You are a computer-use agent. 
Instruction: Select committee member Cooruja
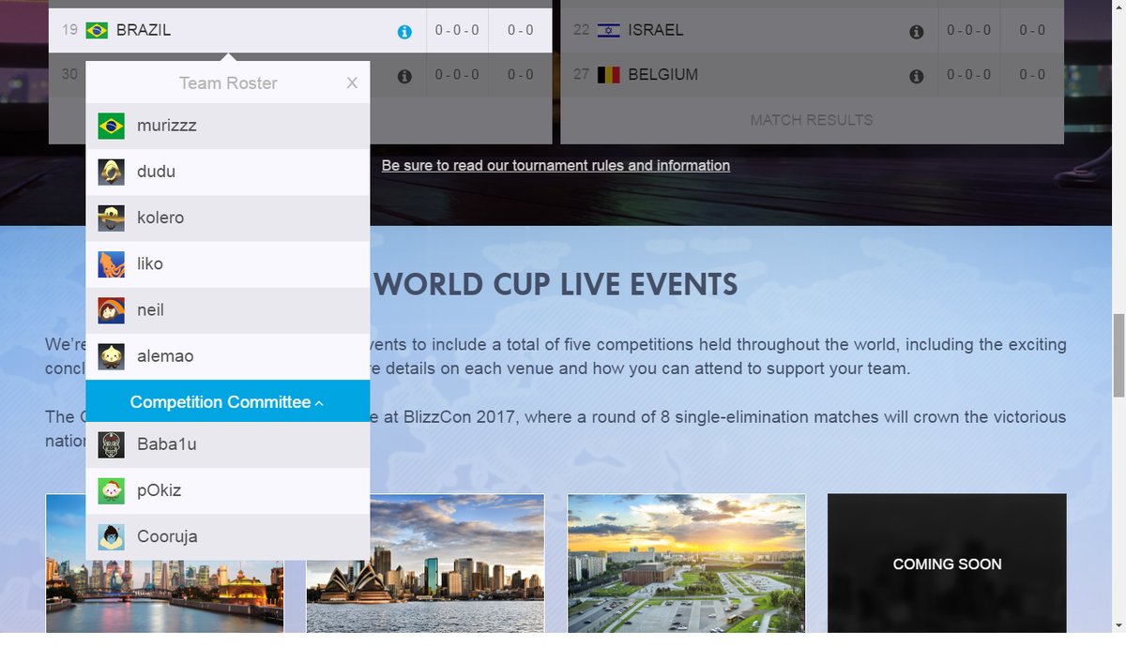point(167,537)
